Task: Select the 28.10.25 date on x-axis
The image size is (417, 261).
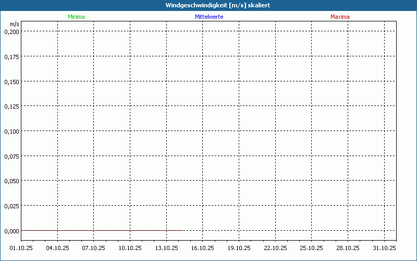Action: [348, 248]
